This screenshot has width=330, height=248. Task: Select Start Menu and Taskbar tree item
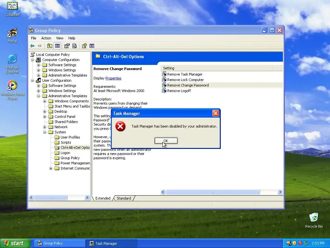[69, 106]
